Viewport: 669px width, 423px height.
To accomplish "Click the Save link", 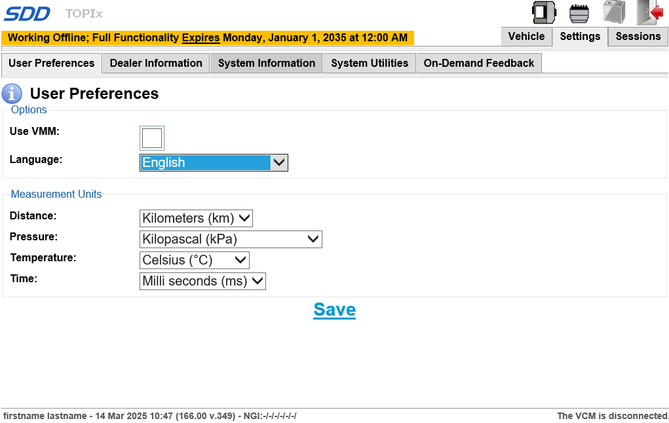I will tap(334, 310).
